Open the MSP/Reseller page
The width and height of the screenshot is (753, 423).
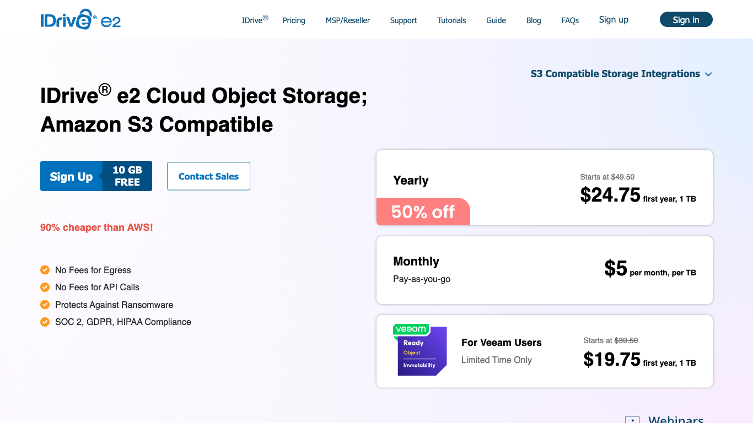click(348, 20)
